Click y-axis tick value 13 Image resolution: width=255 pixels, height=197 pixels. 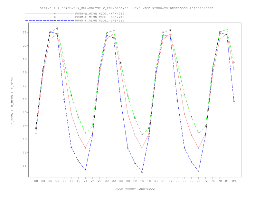point(24,139)
